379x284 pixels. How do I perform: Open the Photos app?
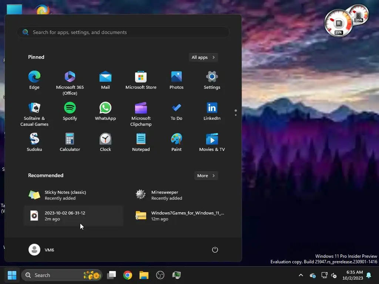(177, 81)
